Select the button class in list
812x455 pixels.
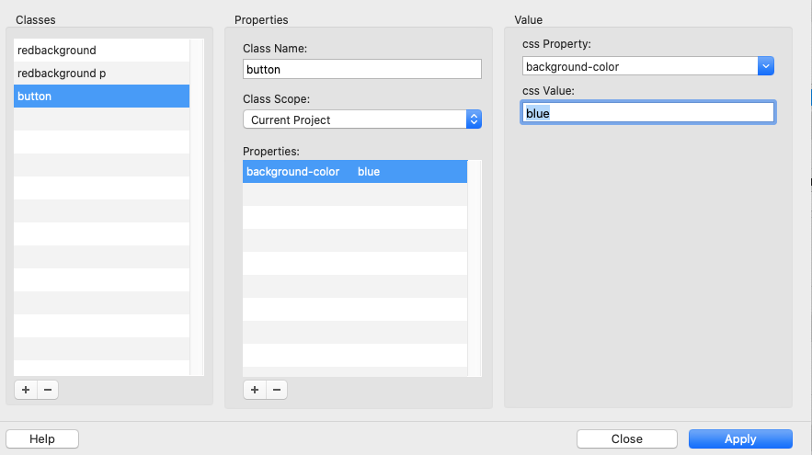click(x=101, y=96)
